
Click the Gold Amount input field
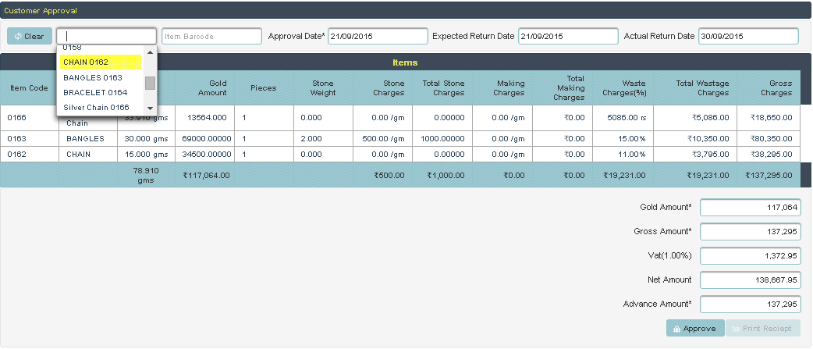click(750, 207)
